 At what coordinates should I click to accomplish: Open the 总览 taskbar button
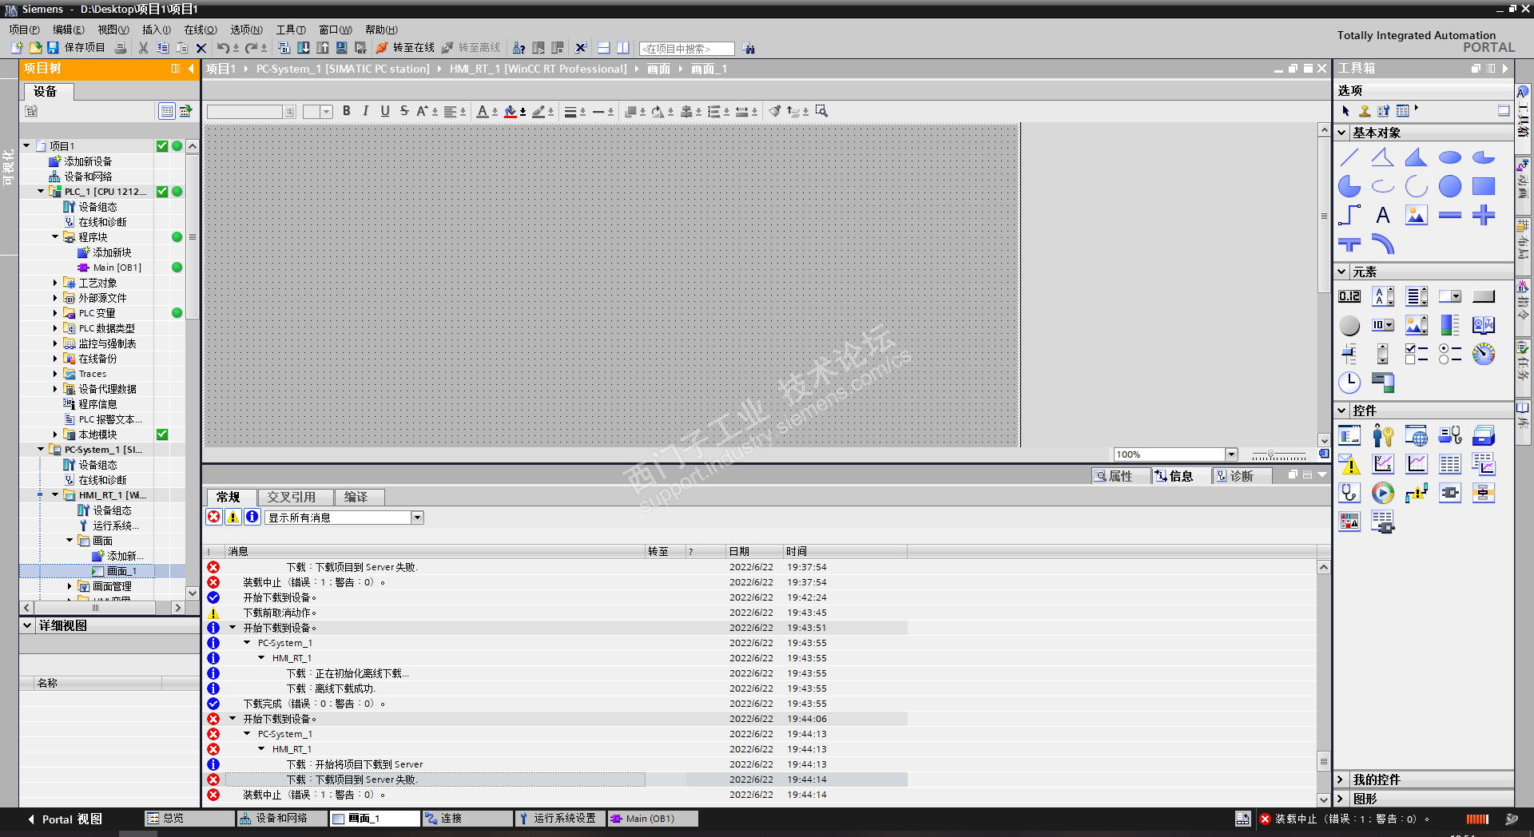tap(189, 819)
